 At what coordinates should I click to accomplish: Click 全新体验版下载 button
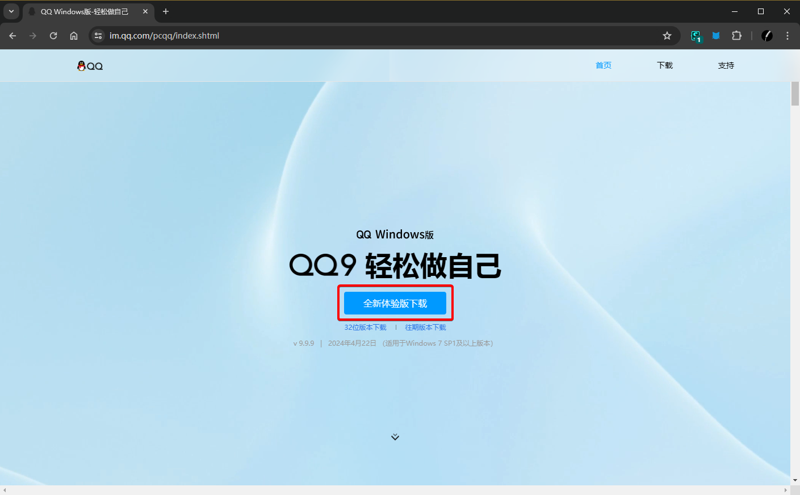click(395, 304)
